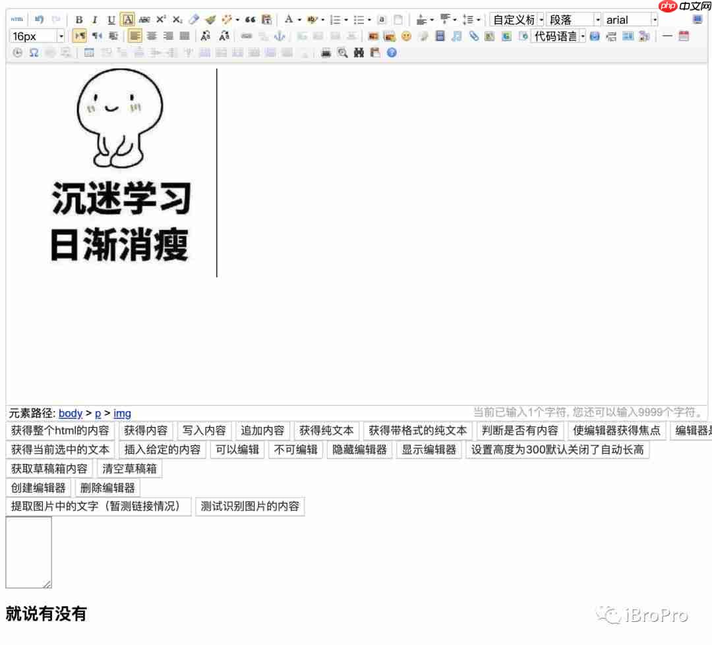Open the insert music tool
Image resolution: width=712 pixels, height=645 pixels.
tap(456, 36)
